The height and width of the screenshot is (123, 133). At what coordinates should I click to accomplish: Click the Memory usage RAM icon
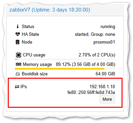pyautogui.click(x=19, y=65)
